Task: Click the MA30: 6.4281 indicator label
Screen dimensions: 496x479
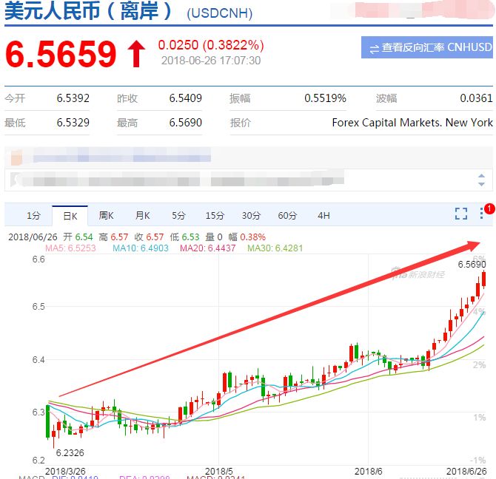Action: [275, 248]
